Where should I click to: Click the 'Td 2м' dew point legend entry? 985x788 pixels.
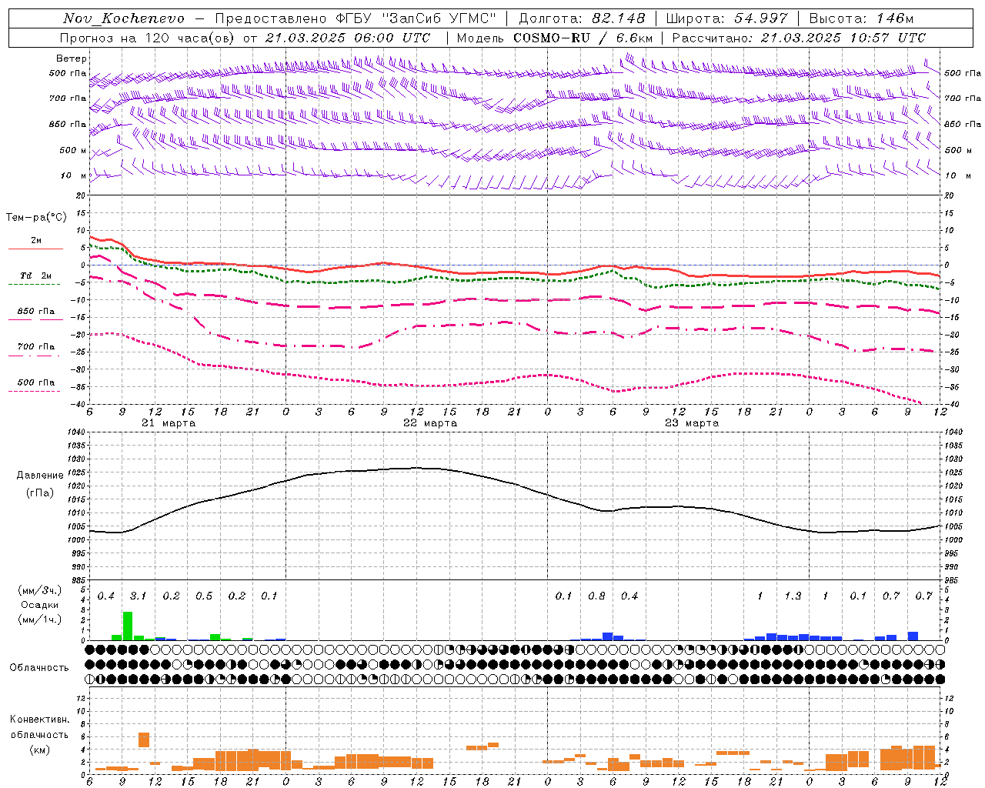(36, 275)
